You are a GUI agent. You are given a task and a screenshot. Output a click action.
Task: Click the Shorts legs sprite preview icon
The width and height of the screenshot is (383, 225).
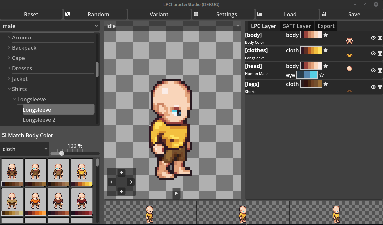coord(349,91)
